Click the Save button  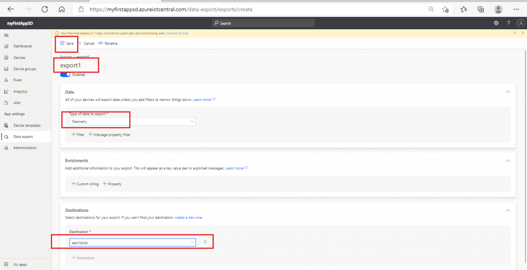67,43
